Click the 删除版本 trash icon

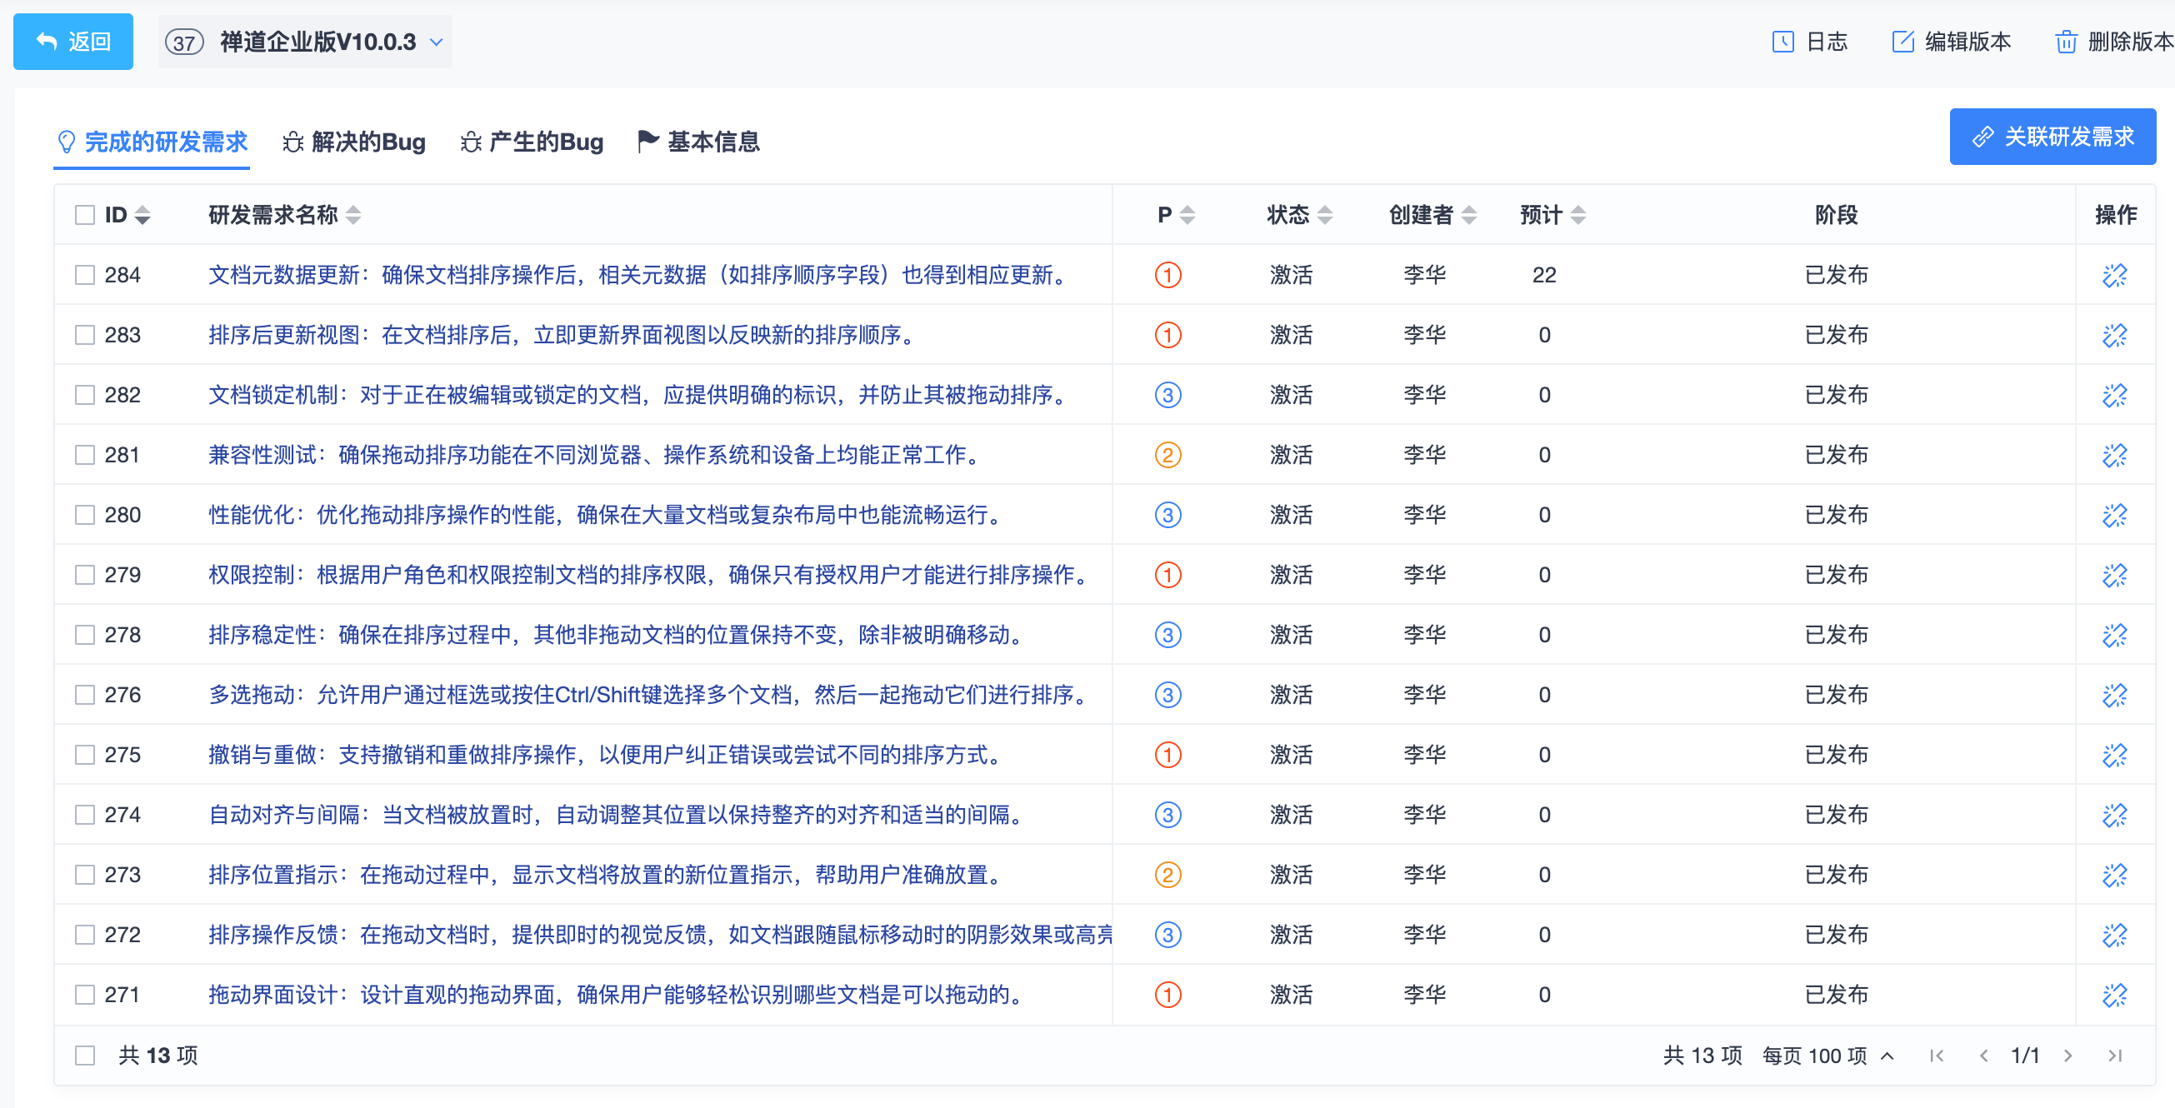pos(2065,42)
